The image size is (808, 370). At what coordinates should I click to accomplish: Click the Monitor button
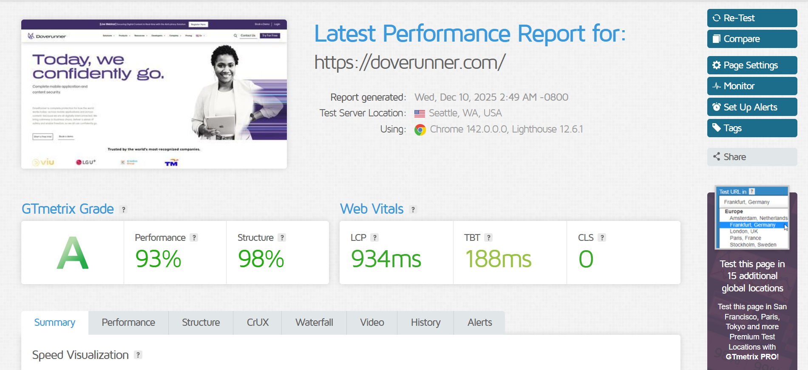(x=752, y=86)
